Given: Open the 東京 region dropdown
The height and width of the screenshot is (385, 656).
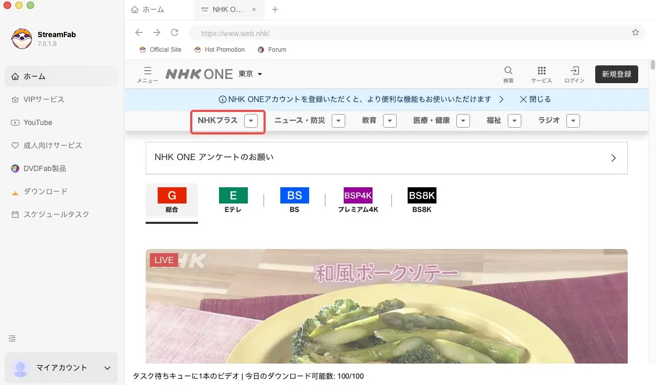Looking at the screenshot, I should coord(250,74).
